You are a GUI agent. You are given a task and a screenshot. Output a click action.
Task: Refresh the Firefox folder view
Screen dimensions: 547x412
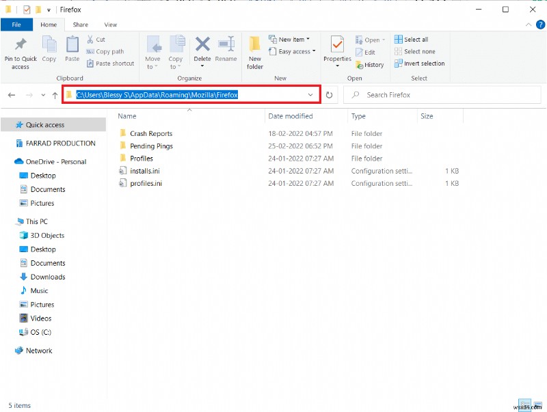click(x=329, y=95)
